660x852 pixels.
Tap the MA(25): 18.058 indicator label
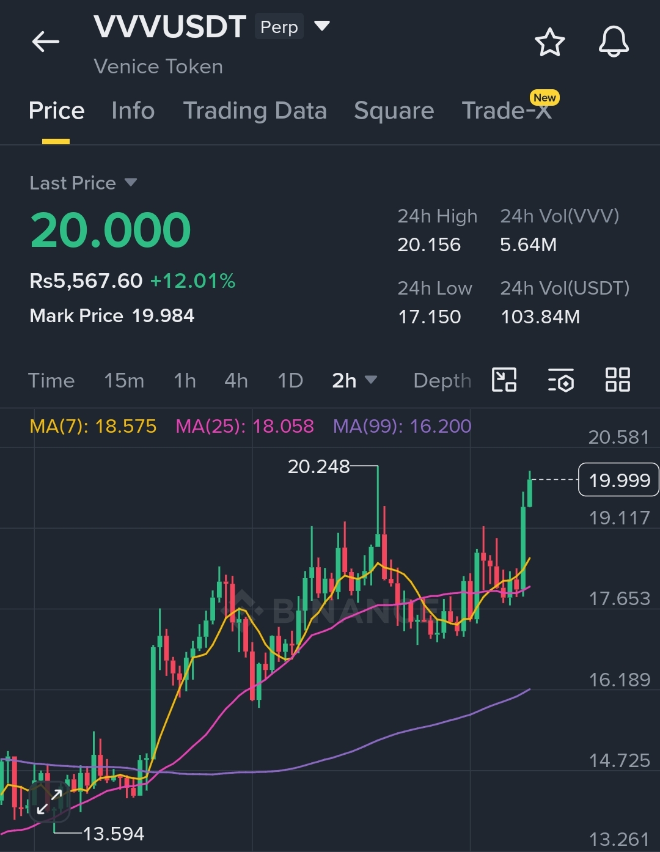tap(244, 426)
